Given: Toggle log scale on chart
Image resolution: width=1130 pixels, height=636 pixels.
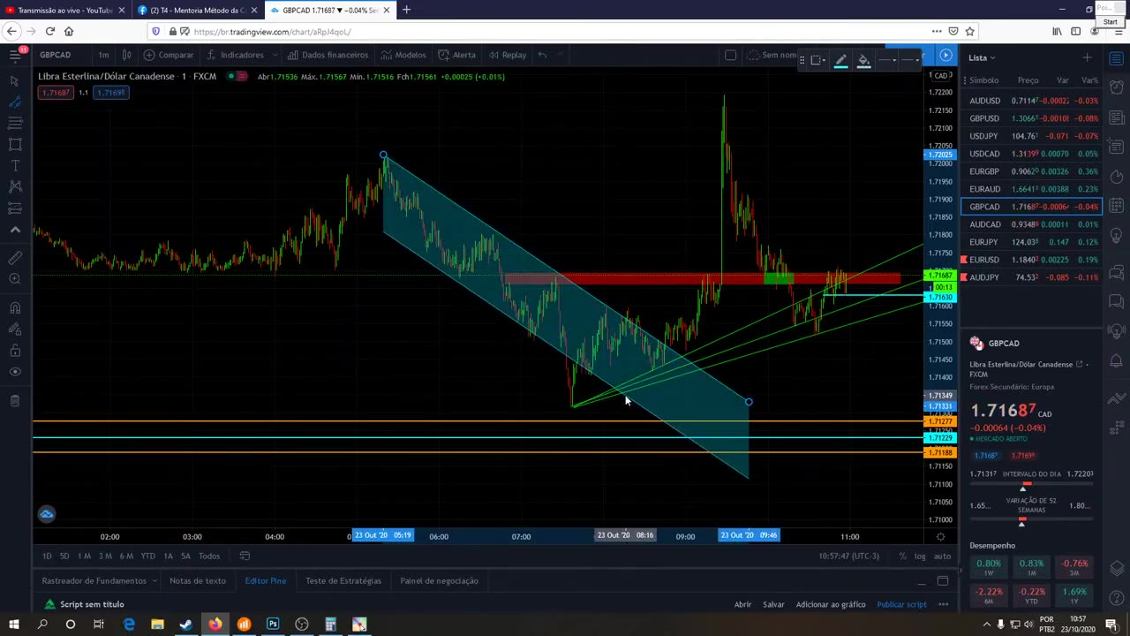Looking at the screenshot, I should (x=920, y=556).
